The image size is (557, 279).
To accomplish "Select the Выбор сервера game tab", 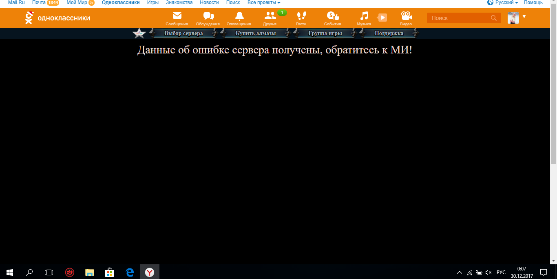I will pyautogui.click(x=183, y=33).
